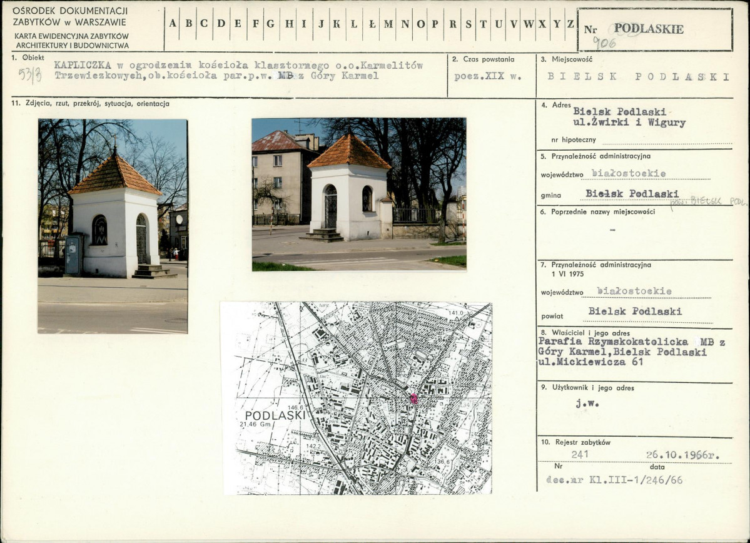The image size is (750, 543).
Task: Click the register date 26.10.1966r.
Action: coord(682,455)
